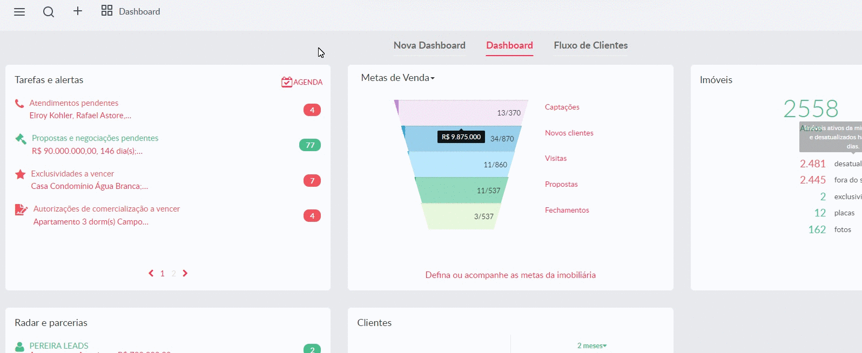Viewport: 862px width, 353px height.
Task: Click the star icon for Exclusividades
Action: click(x=21, y=174)
